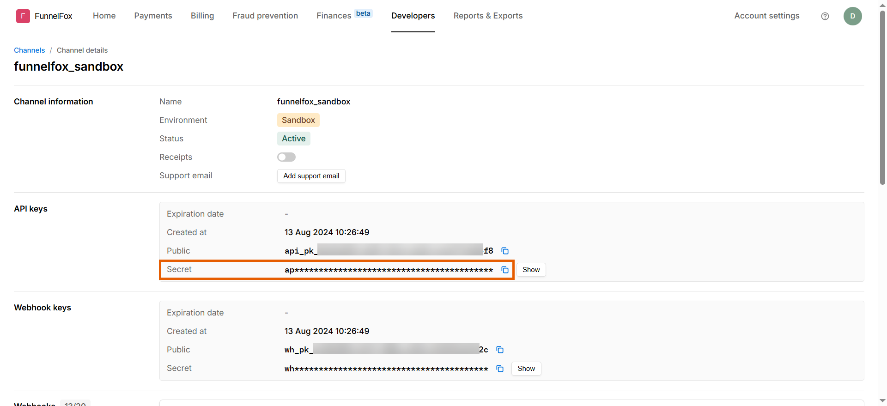Click the Support email label
887x406 pixels.
tap(186, 176)
